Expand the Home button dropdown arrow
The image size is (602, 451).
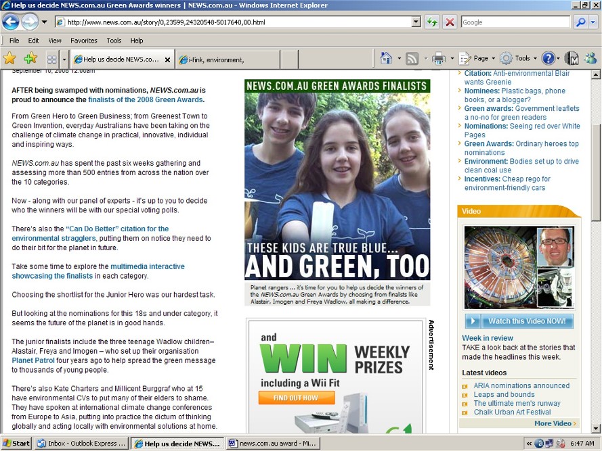[400, 58]
